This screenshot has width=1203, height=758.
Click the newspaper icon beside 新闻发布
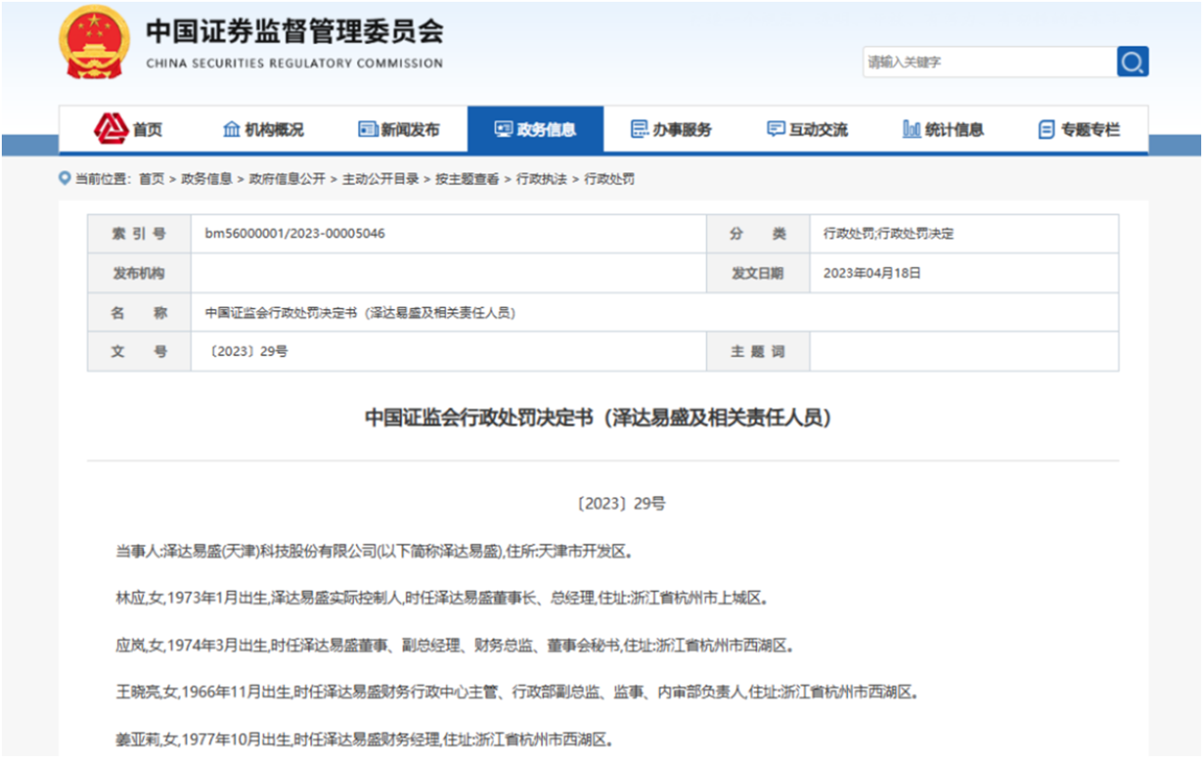[x=368, y=129]
